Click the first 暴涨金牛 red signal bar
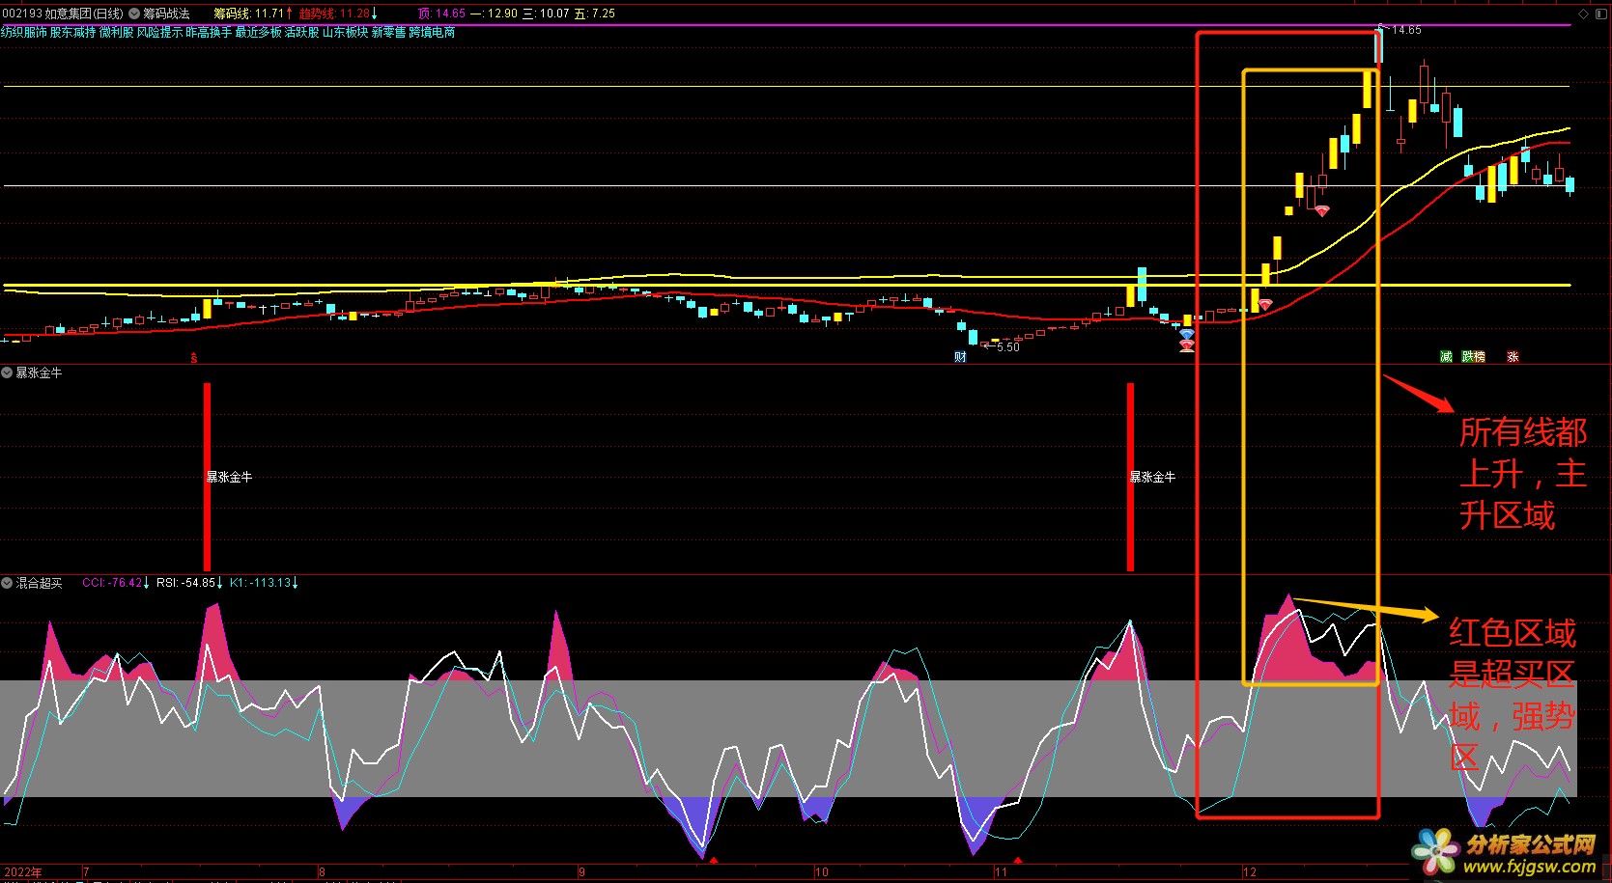1612x883 pixels. tap(207, 477)
